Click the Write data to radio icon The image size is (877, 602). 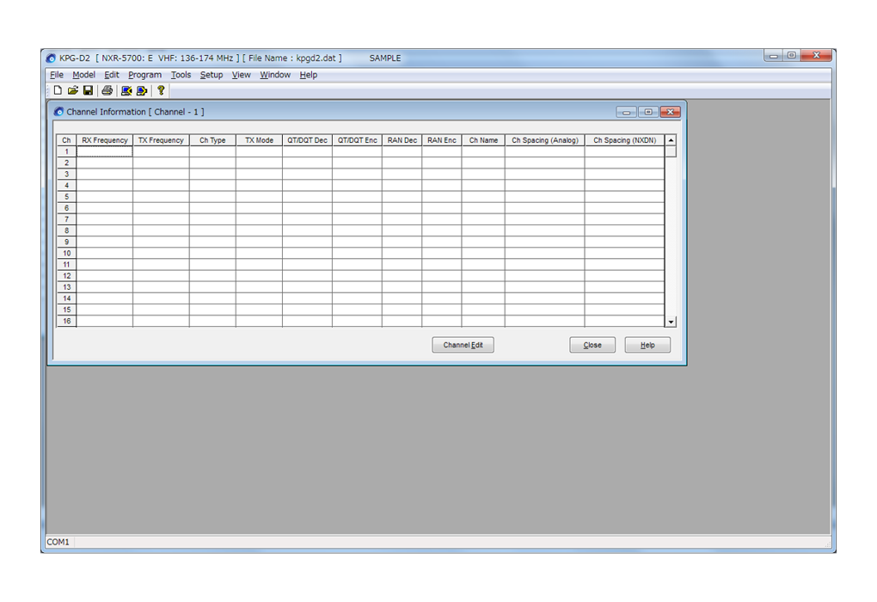point(142,90)
